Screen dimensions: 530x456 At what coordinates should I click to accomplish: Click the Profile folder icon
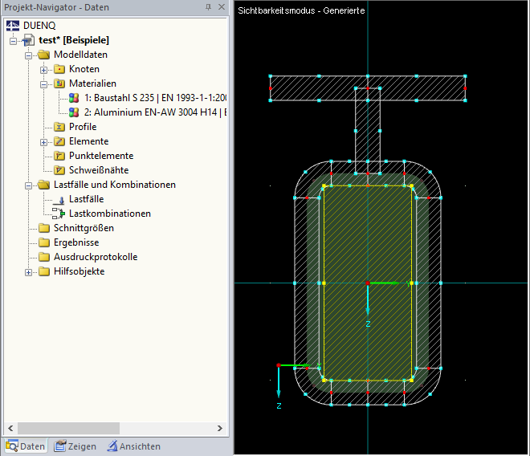tap(59, 127)
